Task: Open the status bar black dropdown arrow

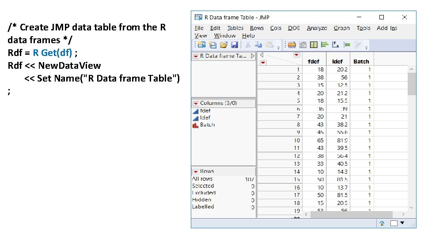Action: tap(402, 223)
